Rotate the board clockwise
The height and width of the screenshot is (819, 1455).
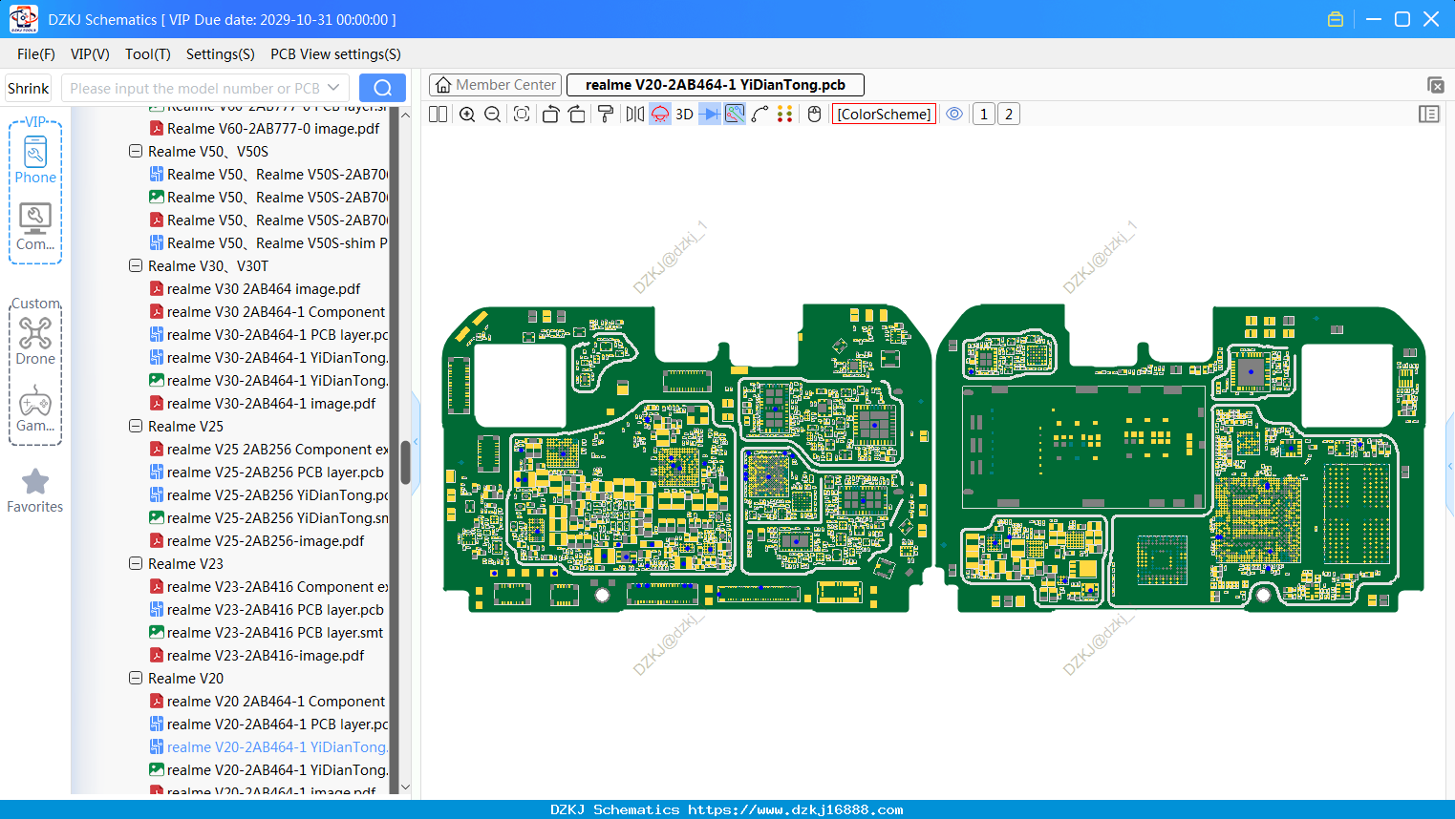click(x=577, y=115)
